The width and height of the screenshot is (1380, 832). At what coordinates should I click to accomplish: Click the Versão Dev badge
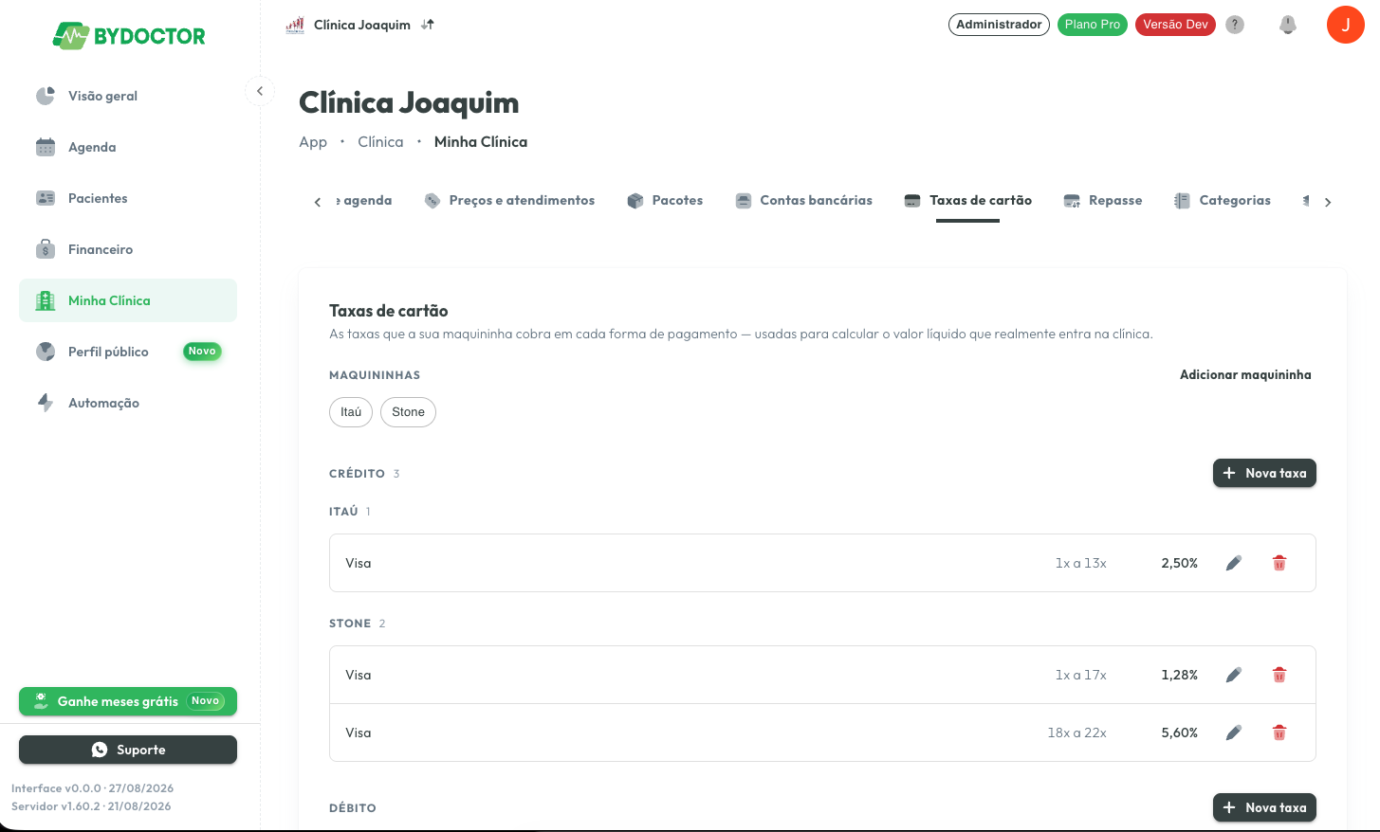tap(1175, 25)
